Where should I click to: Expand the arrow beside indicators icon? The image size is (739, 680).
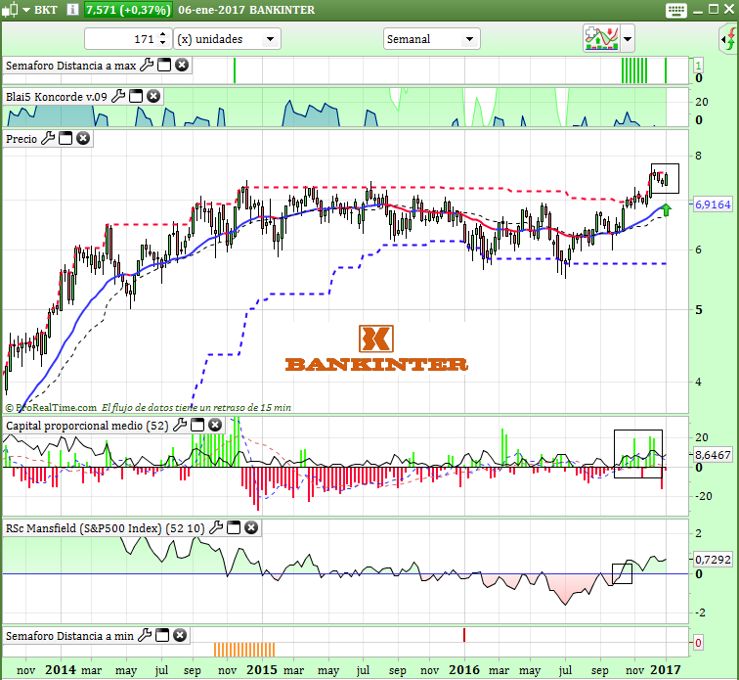pos(628,39)
